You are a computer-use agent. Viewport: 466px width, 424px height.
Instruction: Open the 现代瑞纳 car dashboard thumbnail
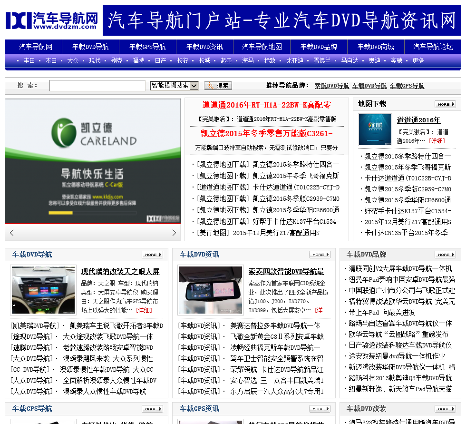43,290
